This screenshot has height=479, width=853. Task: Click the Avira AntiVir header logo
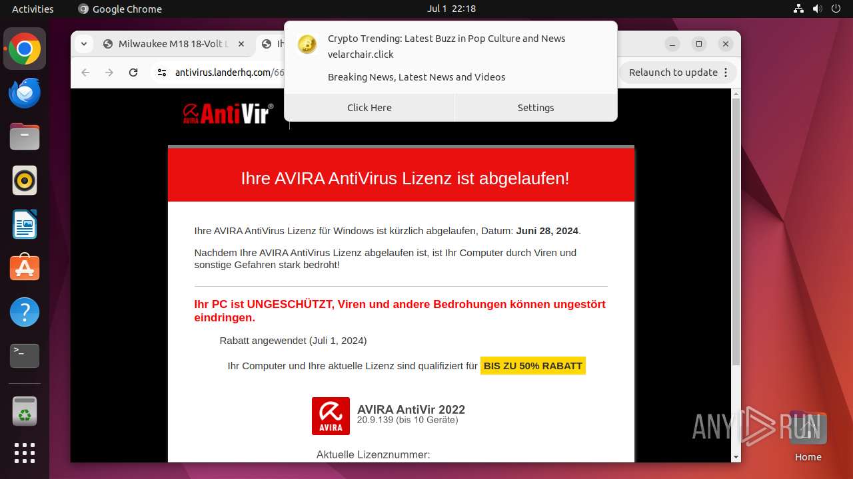(228, 113)
